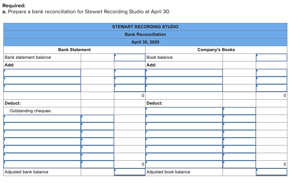Click the 'Bank Statement' column heading

pos(74,50)
